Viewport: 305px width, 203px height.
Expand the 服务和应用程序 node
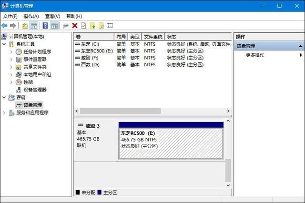click(x=4, y=112)
